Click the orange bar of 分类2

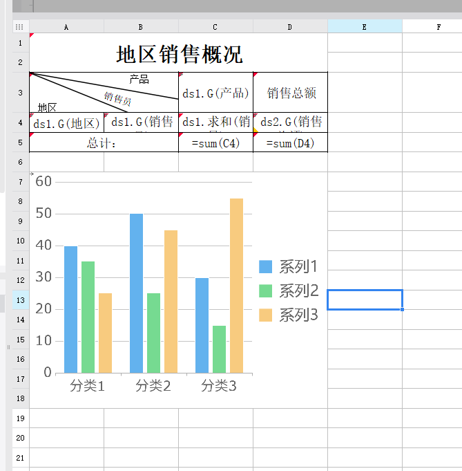click(x=171, y=302)
